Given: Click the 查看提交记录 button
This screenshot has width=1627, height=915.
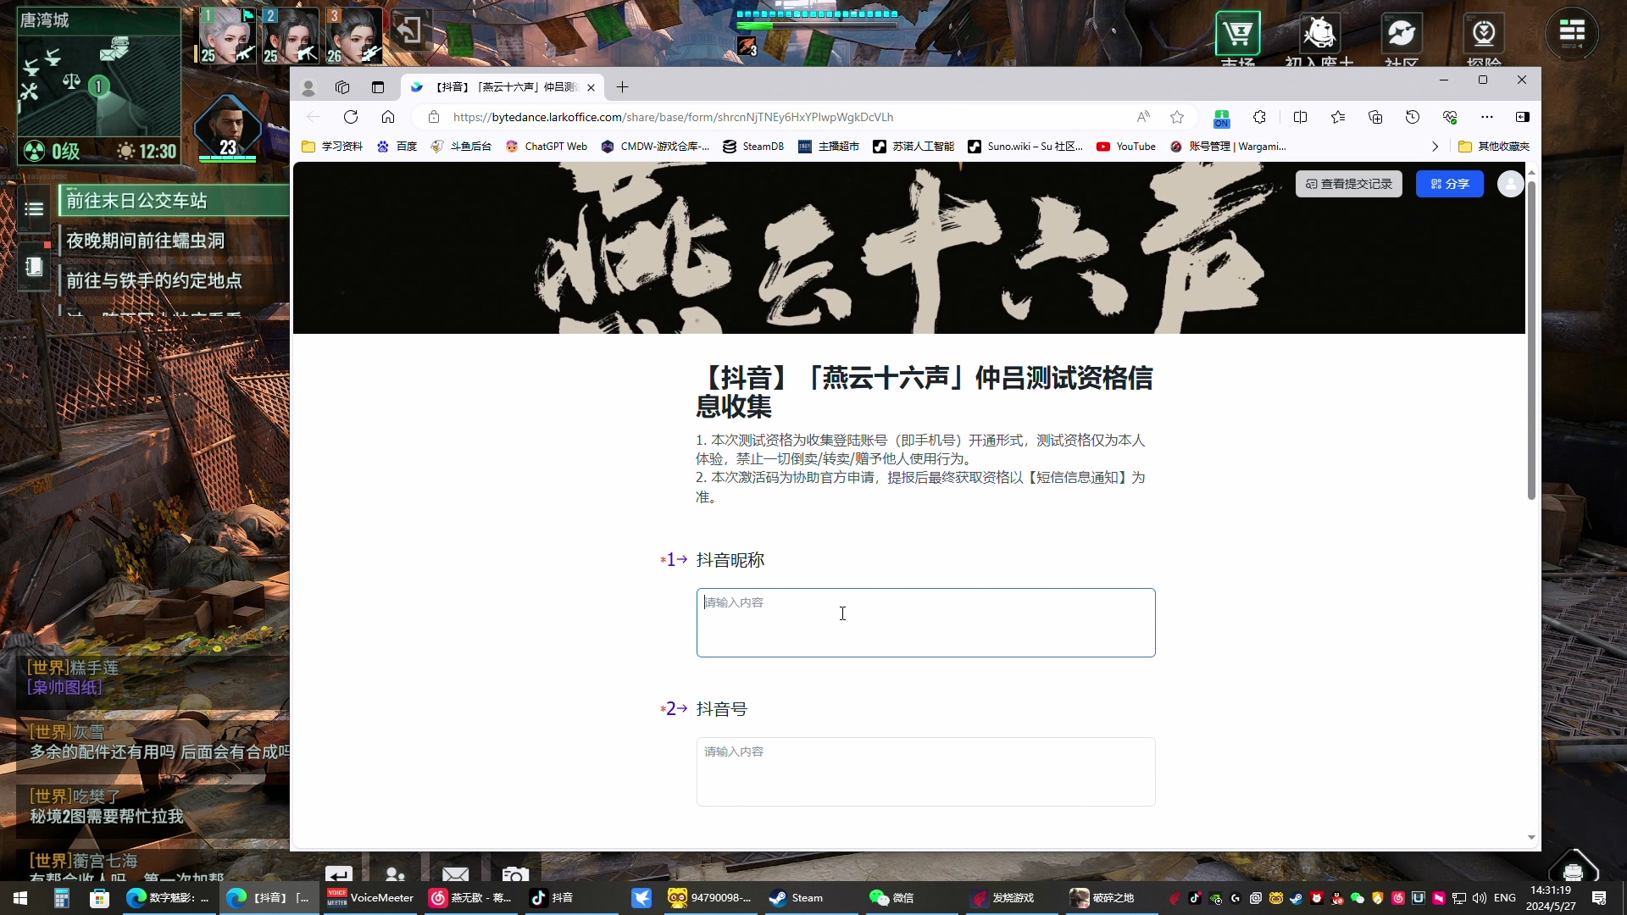Looking at the screenshot, I should click(x=1348, y=184).
